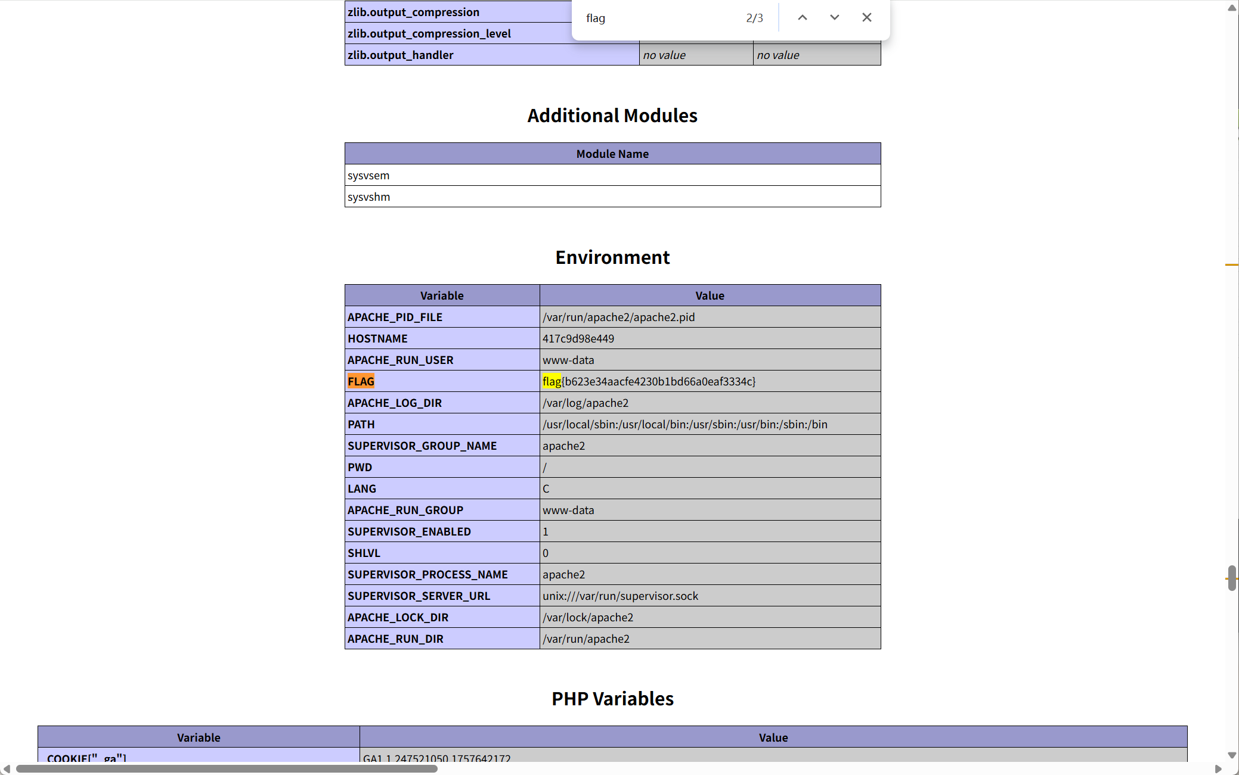Go to next find match arrow
The image size is (1239, 775).
[x=834, y=18]
